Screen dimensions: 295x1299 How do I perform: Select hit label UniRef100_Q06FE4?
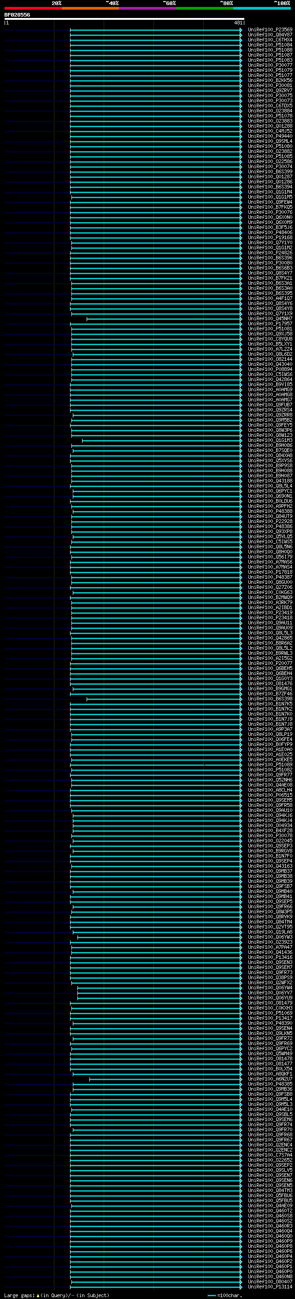[x=270, y=740]
